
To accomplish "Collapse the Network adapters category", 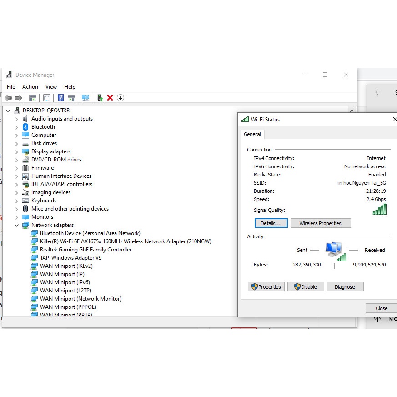I will click(x=17, y=225).
